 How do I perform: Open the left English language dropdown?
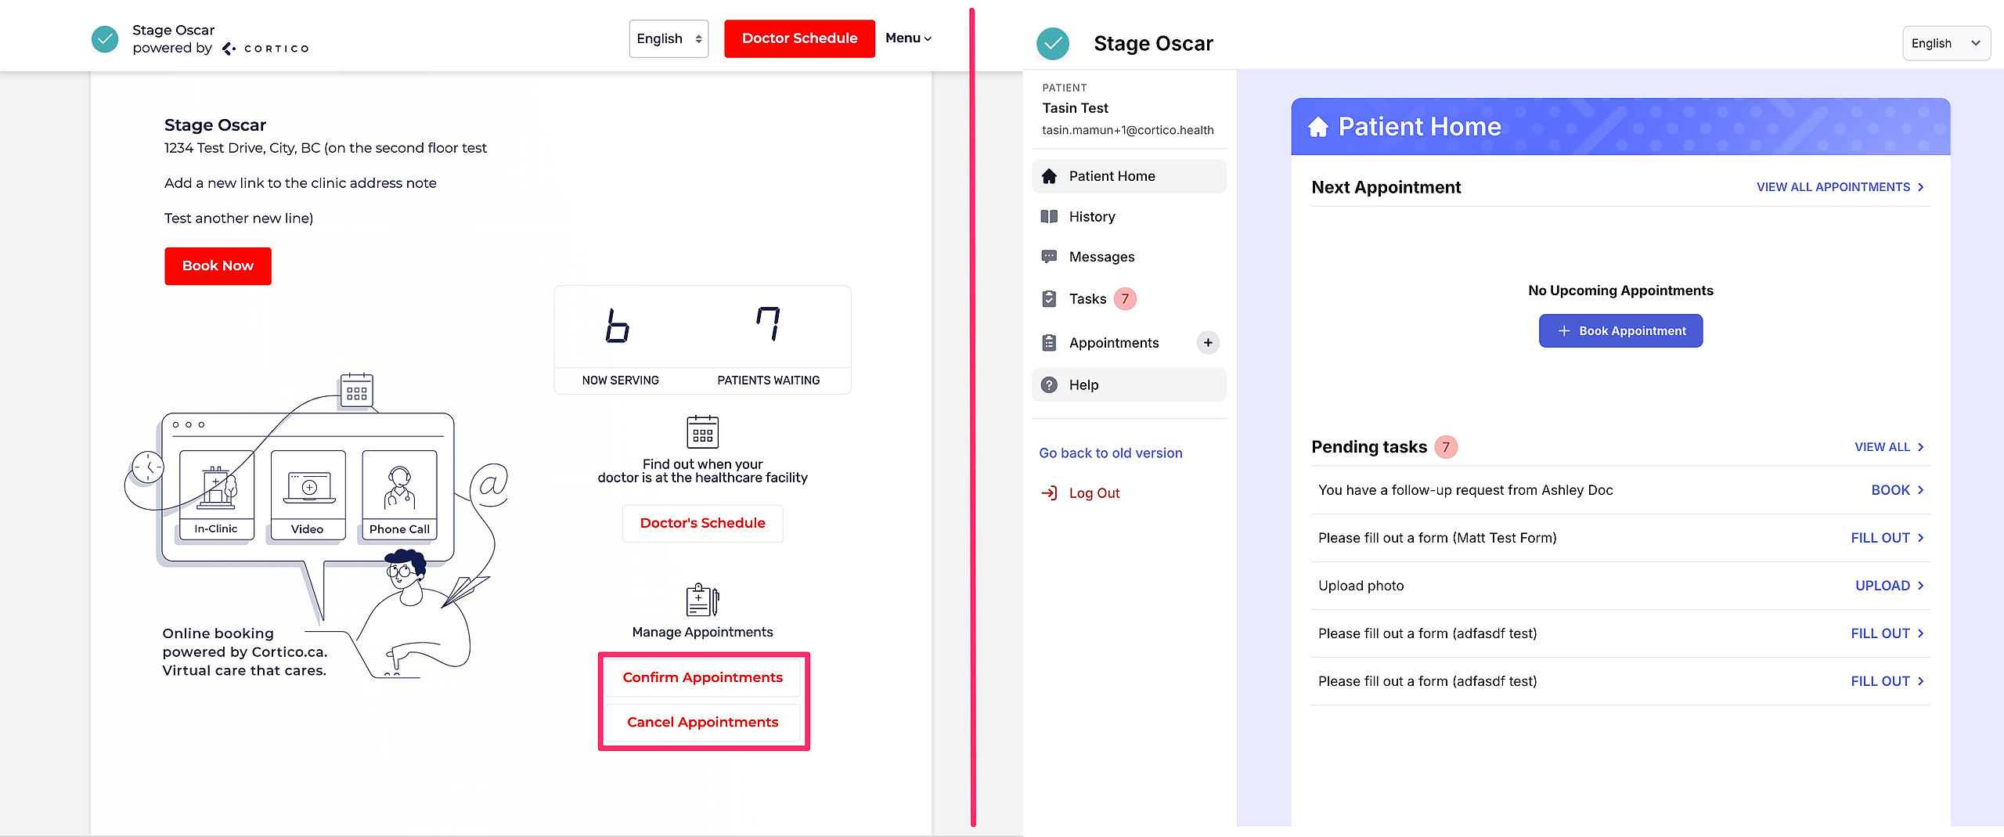click(669, 38)
